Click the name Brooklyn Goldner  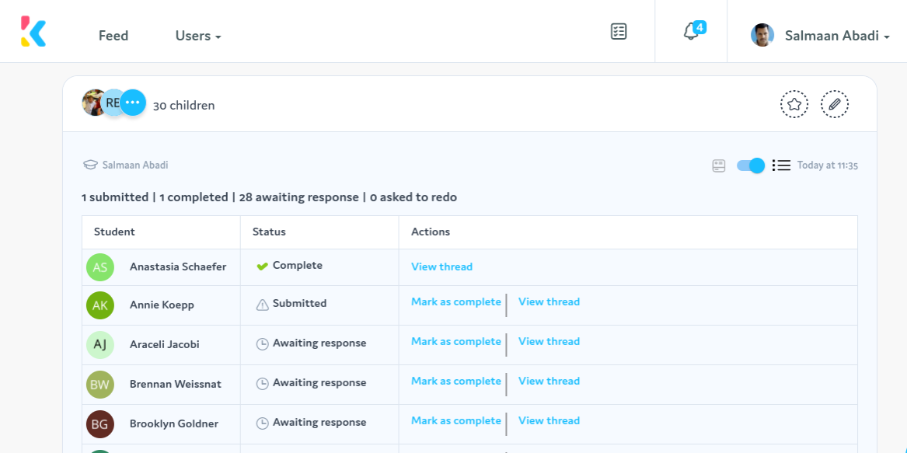174,423
